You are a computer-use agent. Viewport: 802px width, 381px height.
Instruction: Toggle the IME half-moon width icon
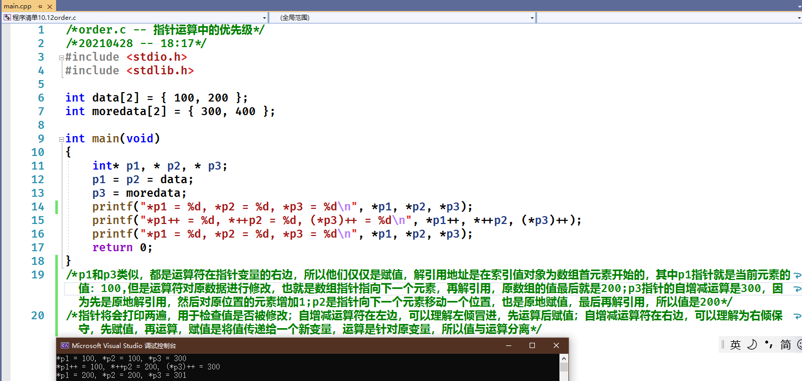[x=752, y=344]
